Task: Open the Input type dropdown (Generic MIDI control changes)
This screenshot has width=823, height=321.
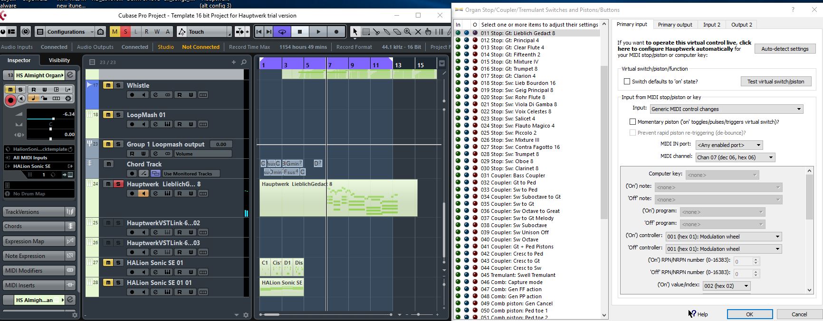Action: (x=727, y=109)
